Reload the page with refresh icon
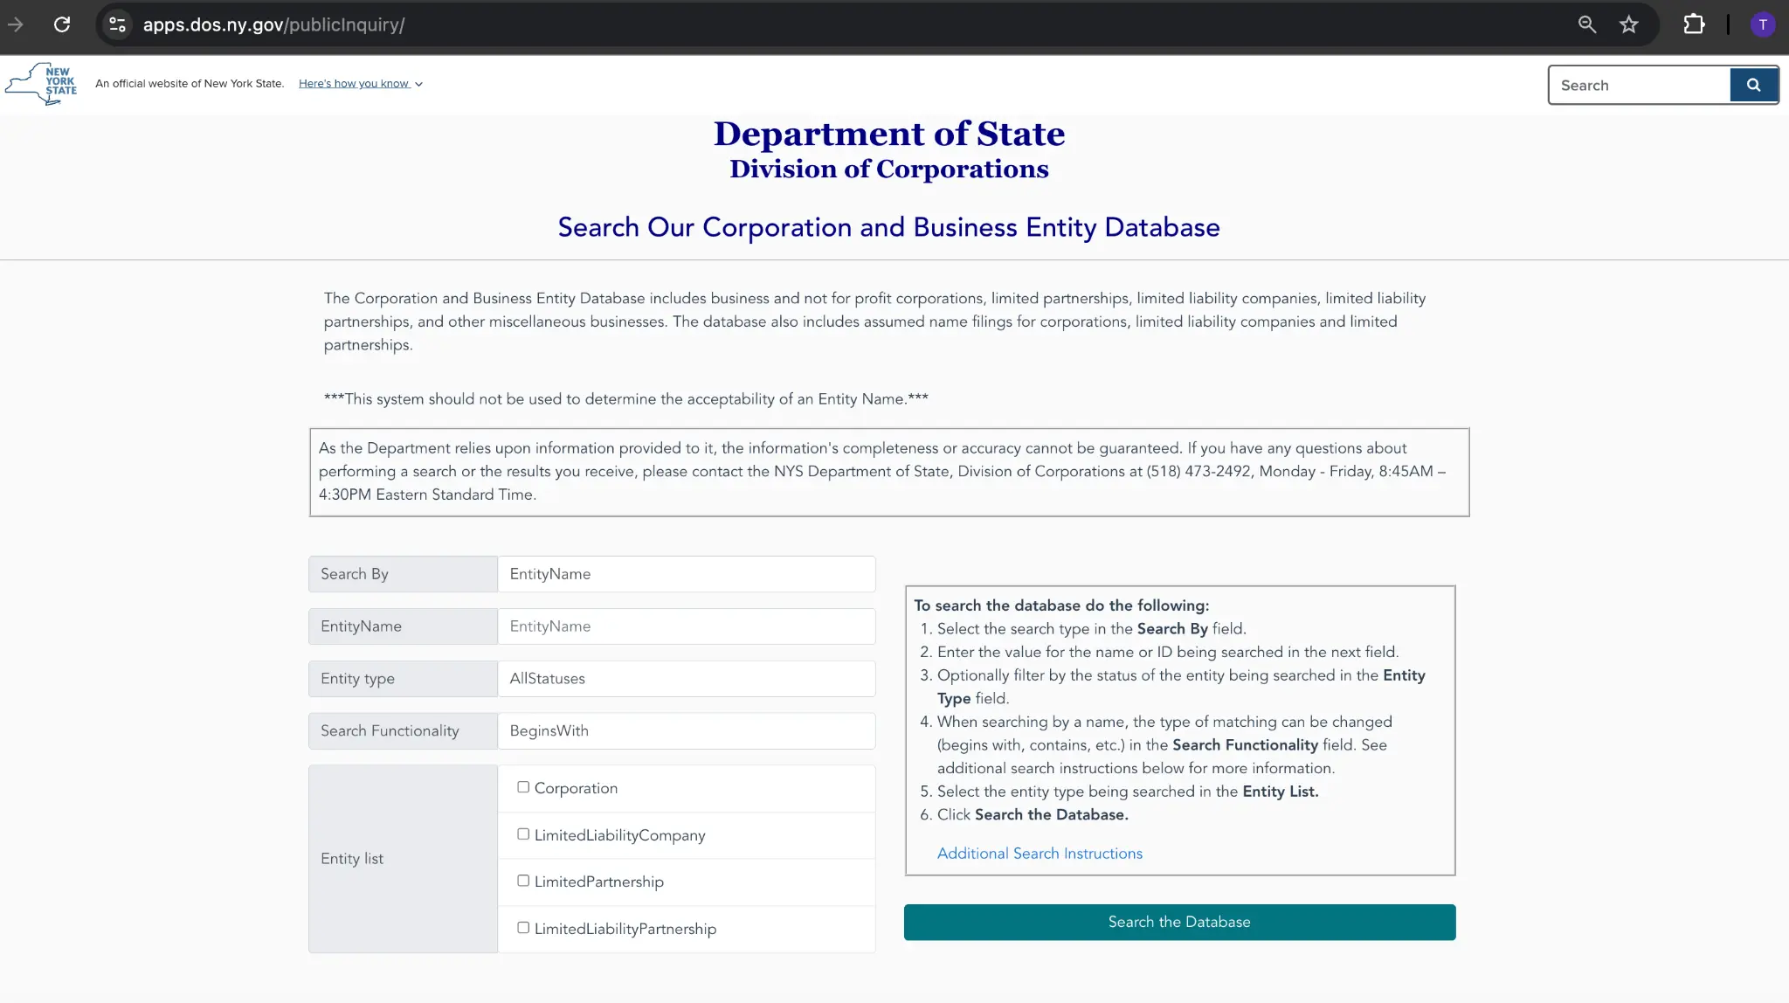The width and height of the screenshot is (1789, 1003). coord(62,24)
